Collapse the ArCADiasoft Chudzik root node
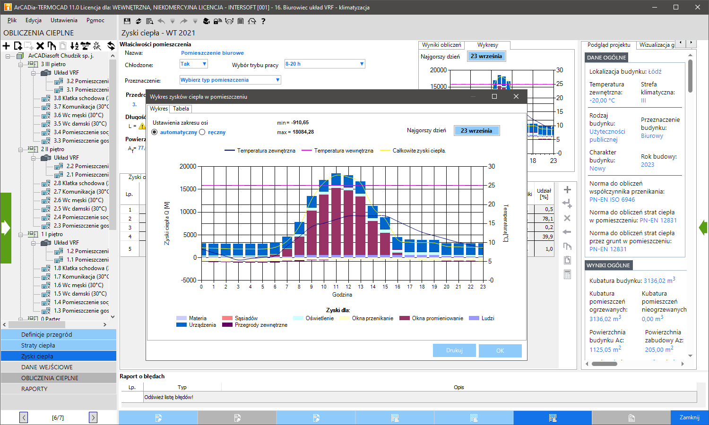 (8, 56)
